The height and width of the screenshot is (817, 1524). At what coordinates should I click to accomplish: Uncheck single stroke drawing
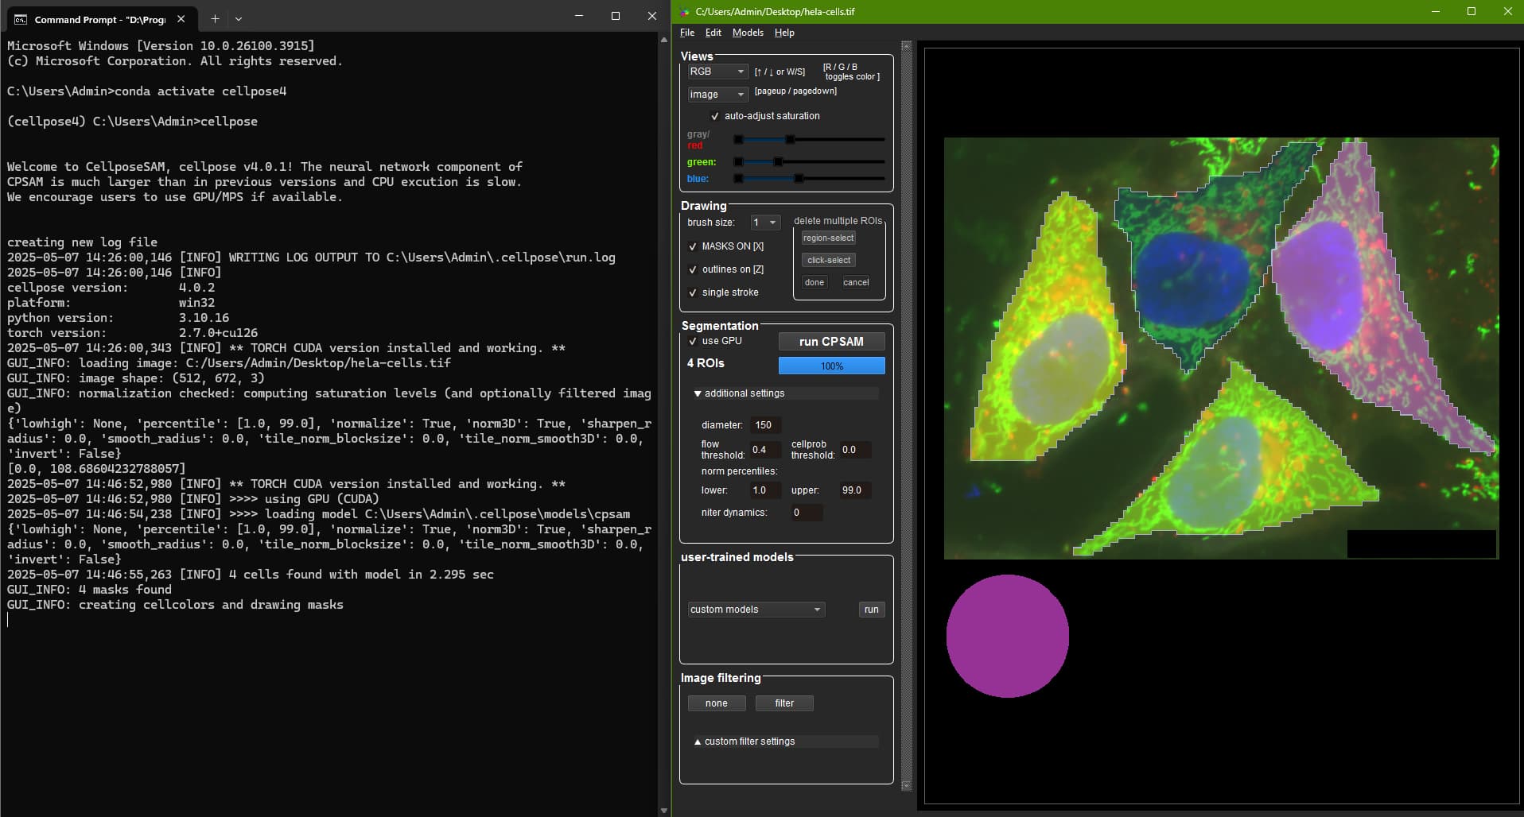point(693,292)
